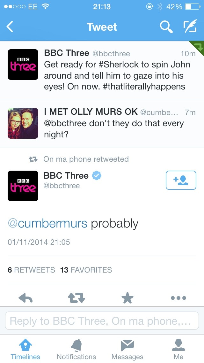This screenshot has width=204, height=363.
Task: Retweet the "probably" tweet
Action: point(76,298)
